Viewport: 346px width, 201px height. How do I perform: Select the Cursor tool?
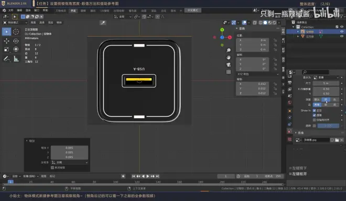tap(16, 32)
